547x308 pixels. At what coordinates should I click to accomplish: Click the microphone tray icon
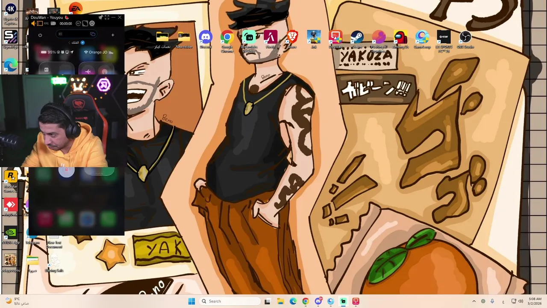(x=492, y=301)
